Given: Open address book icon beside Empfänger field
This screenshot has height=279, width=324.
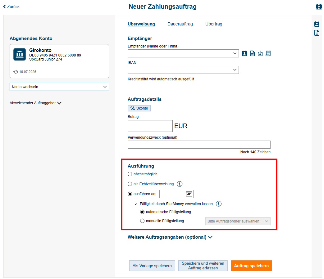Looking at the screenshot, I should pyautogui.click(x=244, y=53).
